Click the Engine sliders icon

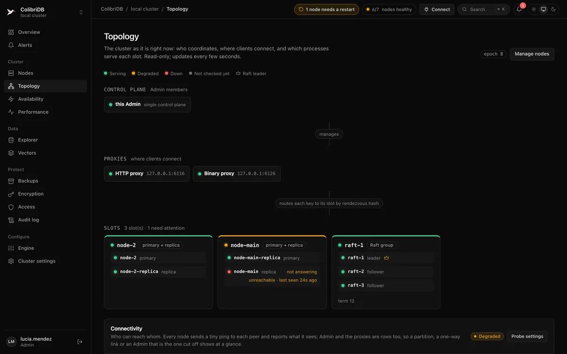(x=11, y=248)
